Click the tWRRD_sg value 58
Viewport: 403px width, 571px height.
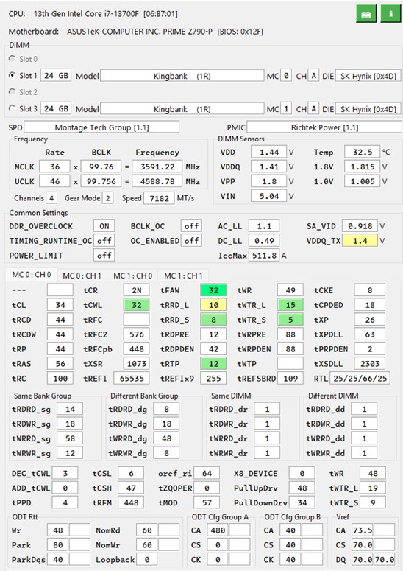70,438
